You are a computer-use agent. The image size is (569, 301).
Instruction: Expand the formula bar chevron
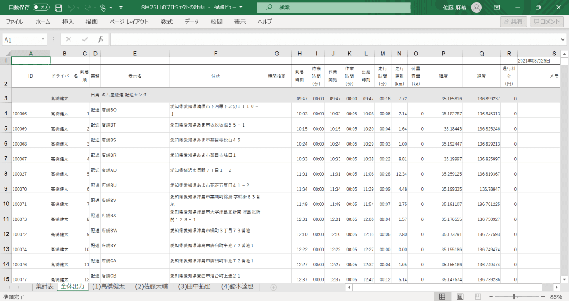click(563, 40)
